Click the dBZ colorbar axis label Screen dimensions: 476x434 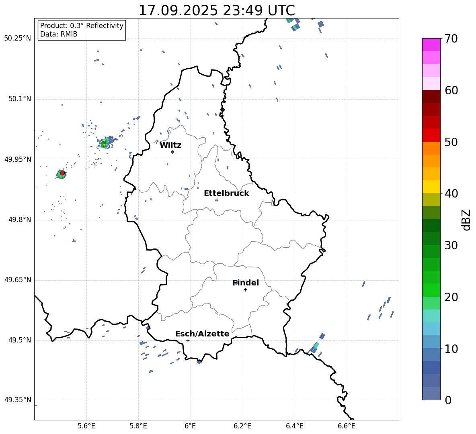(x=466, y=220)
